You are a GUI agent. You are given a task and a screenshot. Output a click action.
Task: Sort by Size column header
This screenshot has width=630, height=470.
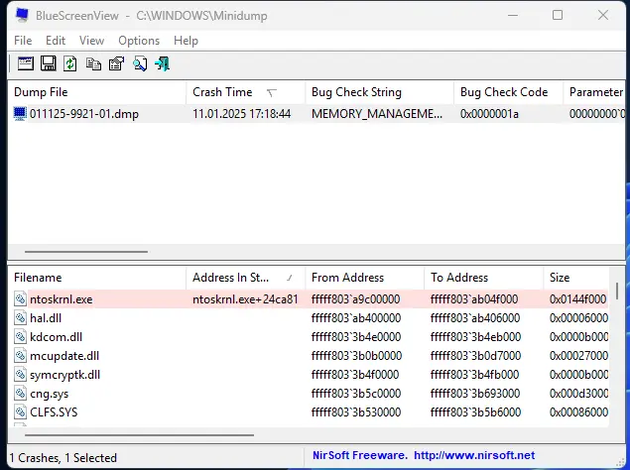(x=576, y=278)
